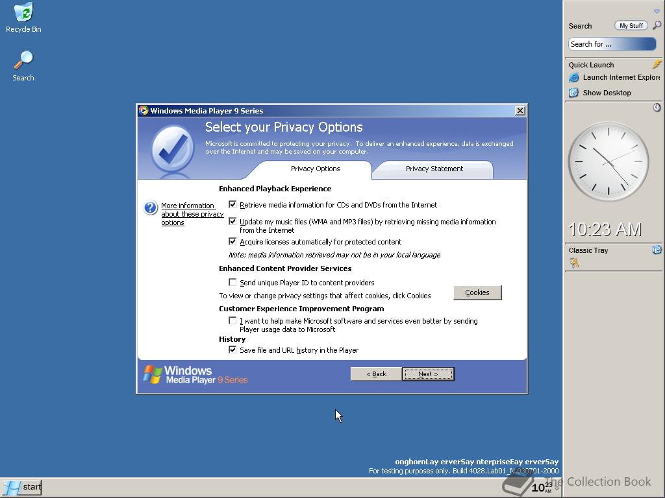Screen dimensions: 665x498
Task: Enable Send unique Player ID to content providers
Action: (232, 282)
